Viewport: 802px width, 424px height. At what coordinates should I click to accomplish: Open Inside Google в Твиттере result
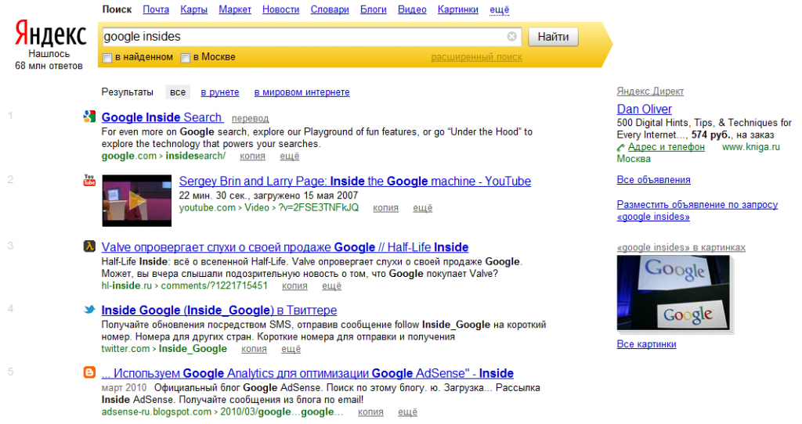click(x=219, y=310)
